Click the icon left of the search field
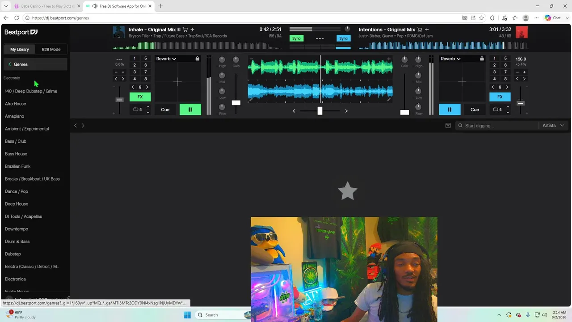 [x=448, y=126]
